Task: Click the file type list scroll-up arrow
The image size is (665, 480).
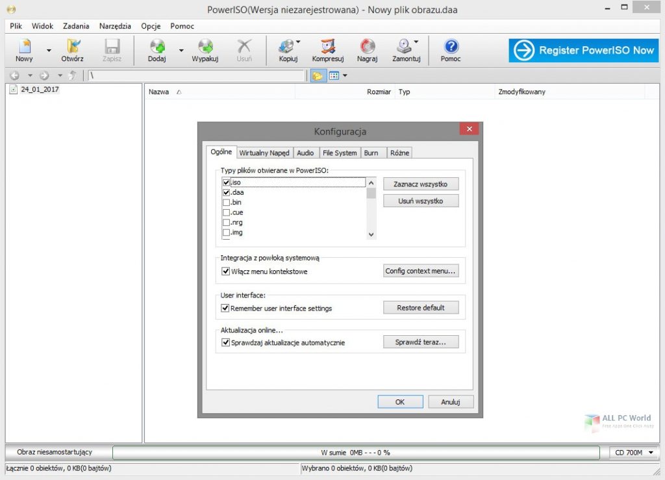Action: (x=371, y=183)
